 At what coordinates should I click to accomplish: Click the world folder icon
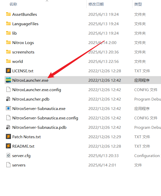tap(8, 61)
